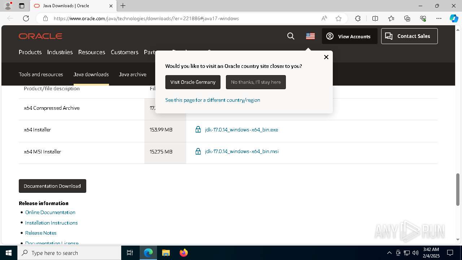462x260 pixels.
Task: Click the Oracle logo
Action: point(40,36)
